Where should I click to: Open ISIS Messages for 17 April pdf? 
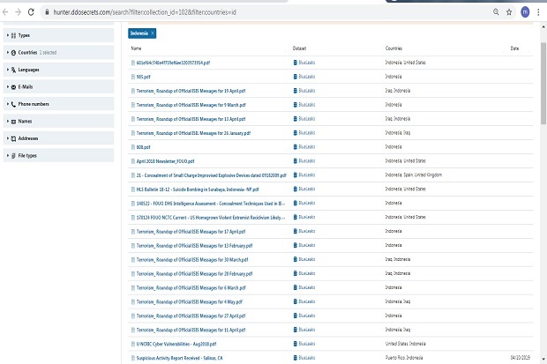tap(191, 232)
